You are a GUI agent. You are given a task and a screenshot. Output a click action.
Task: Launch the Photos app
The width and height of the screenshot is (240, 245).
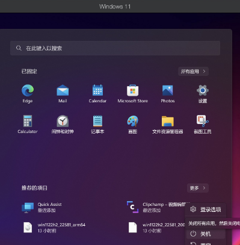pyautogui.click(x=168, y=93)
